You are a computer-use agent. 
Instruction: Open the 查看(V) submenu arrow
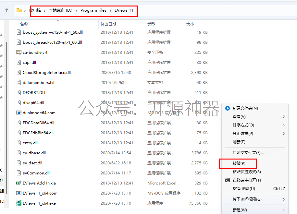click(284, 117)
